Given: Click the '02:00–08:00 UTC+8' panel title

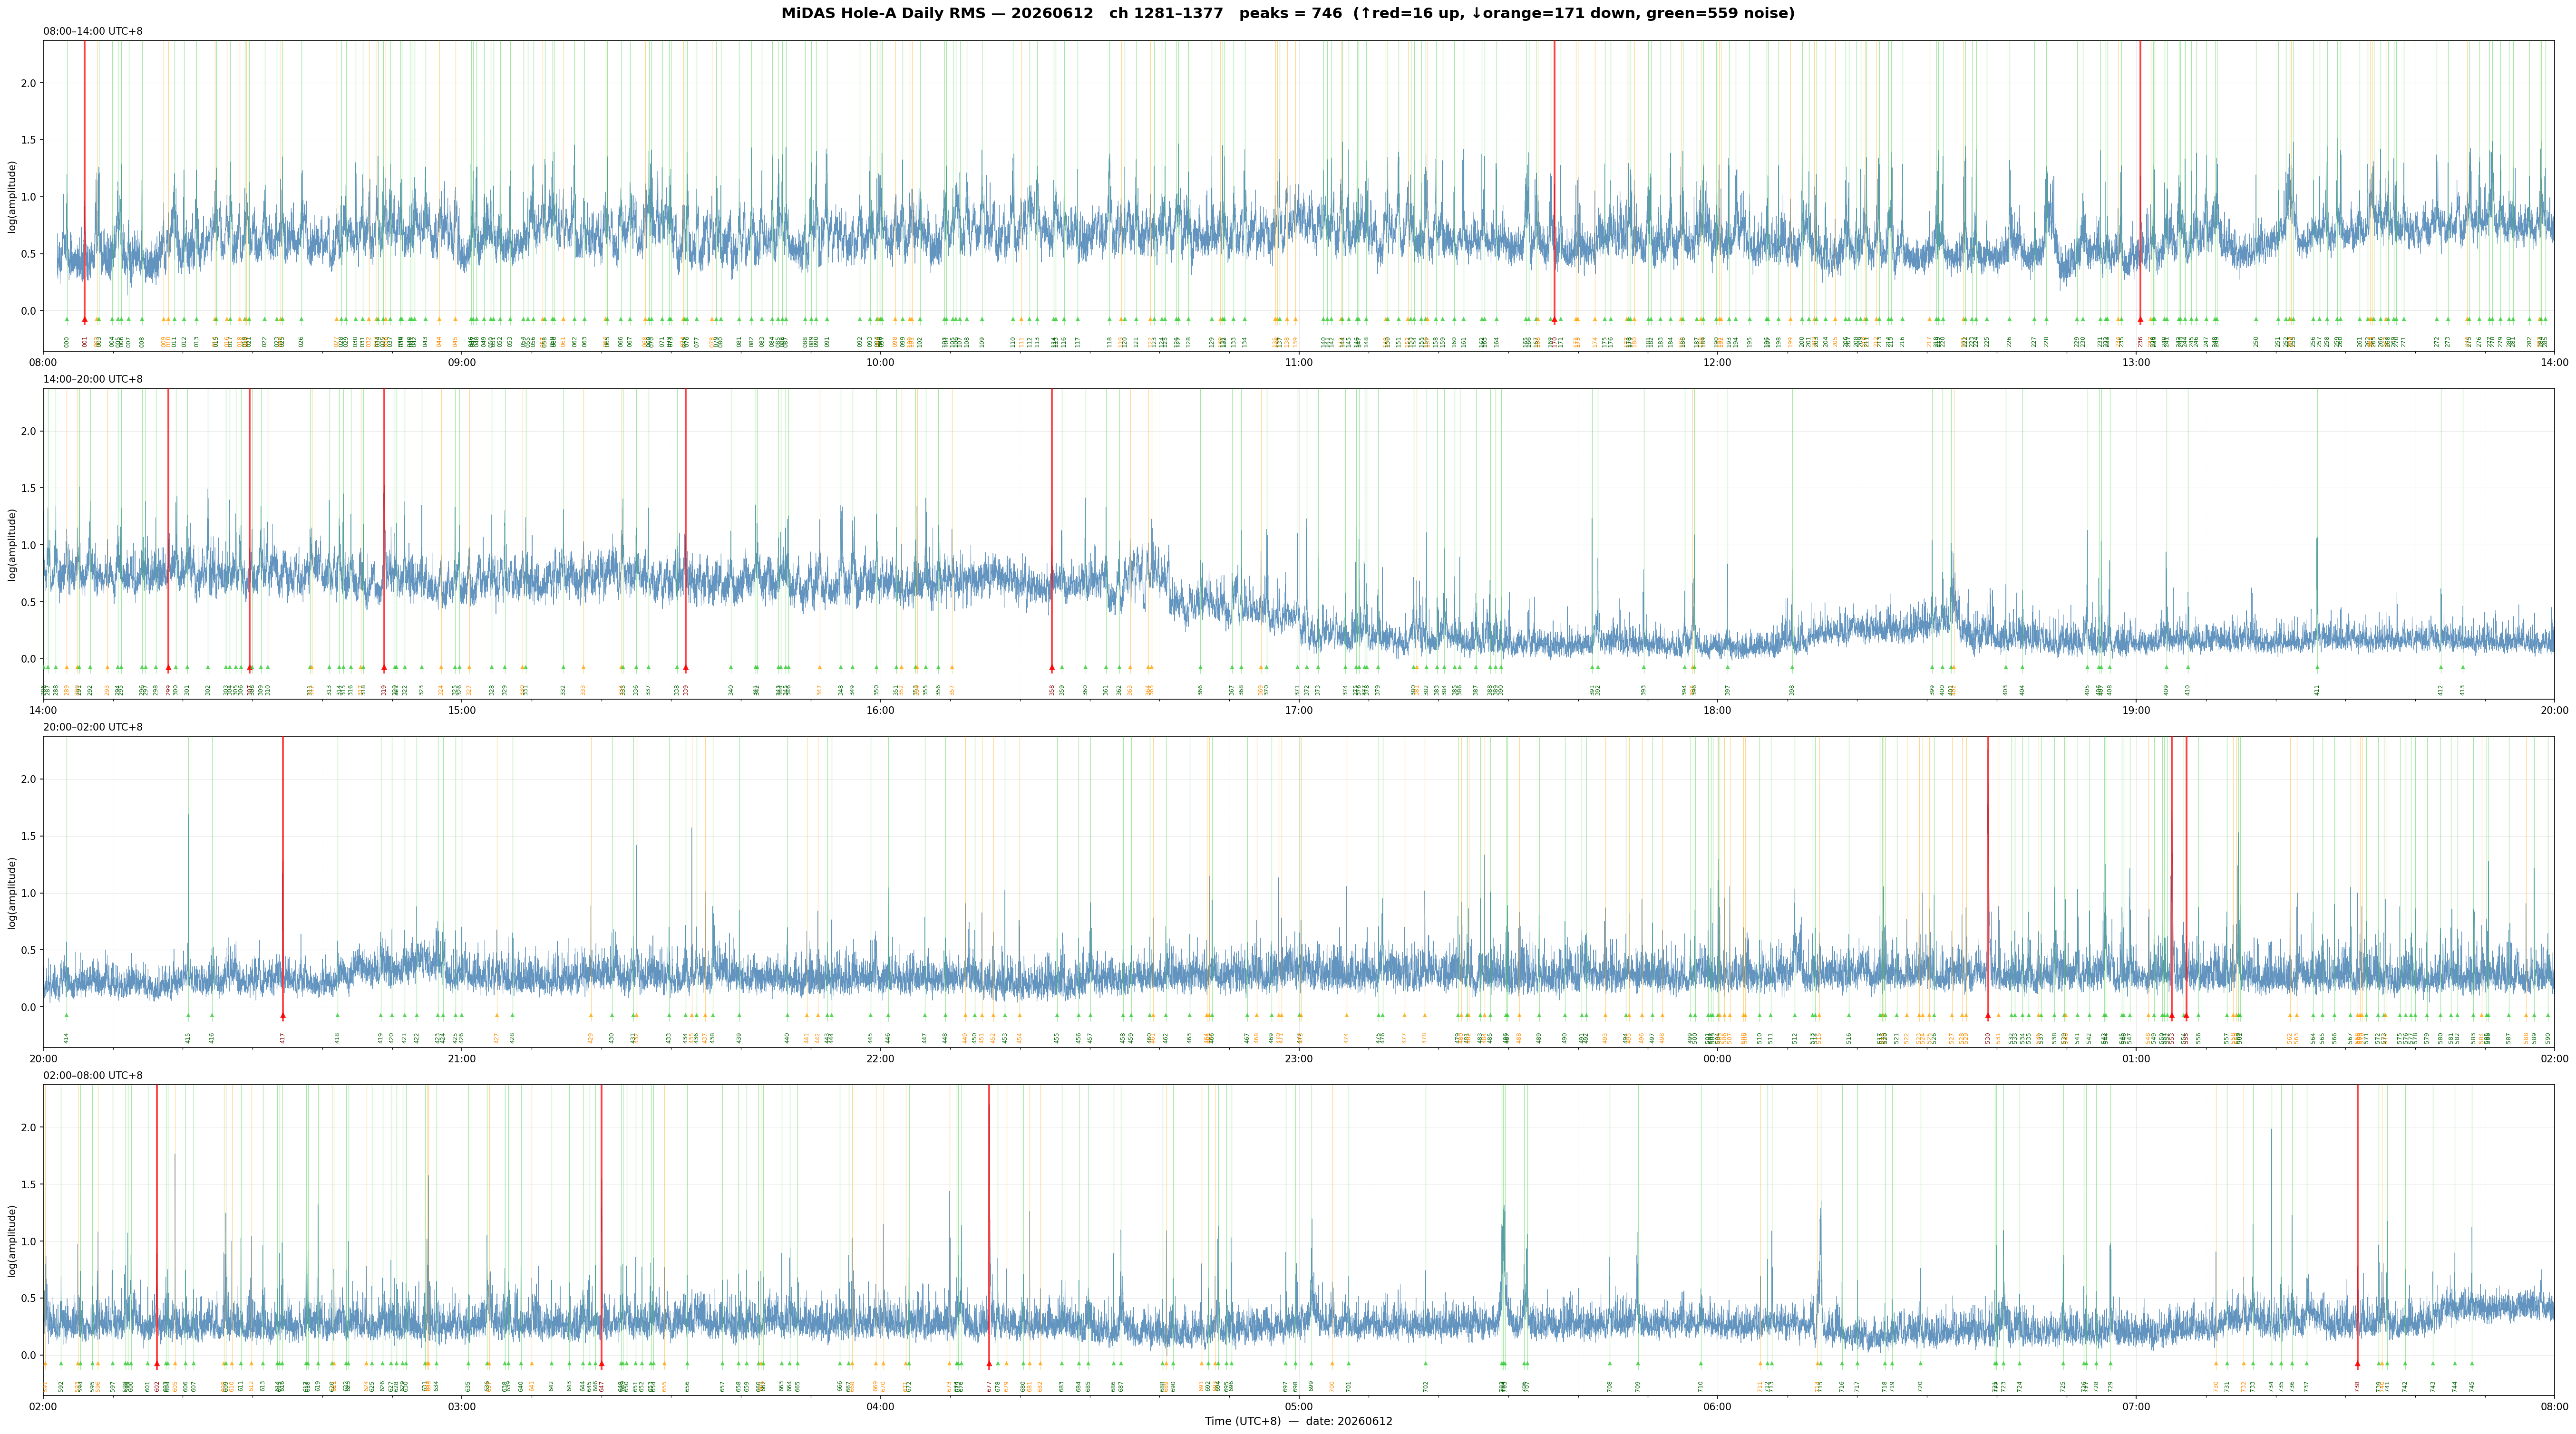Looking at the screenshot, I should pos(93,1075).
